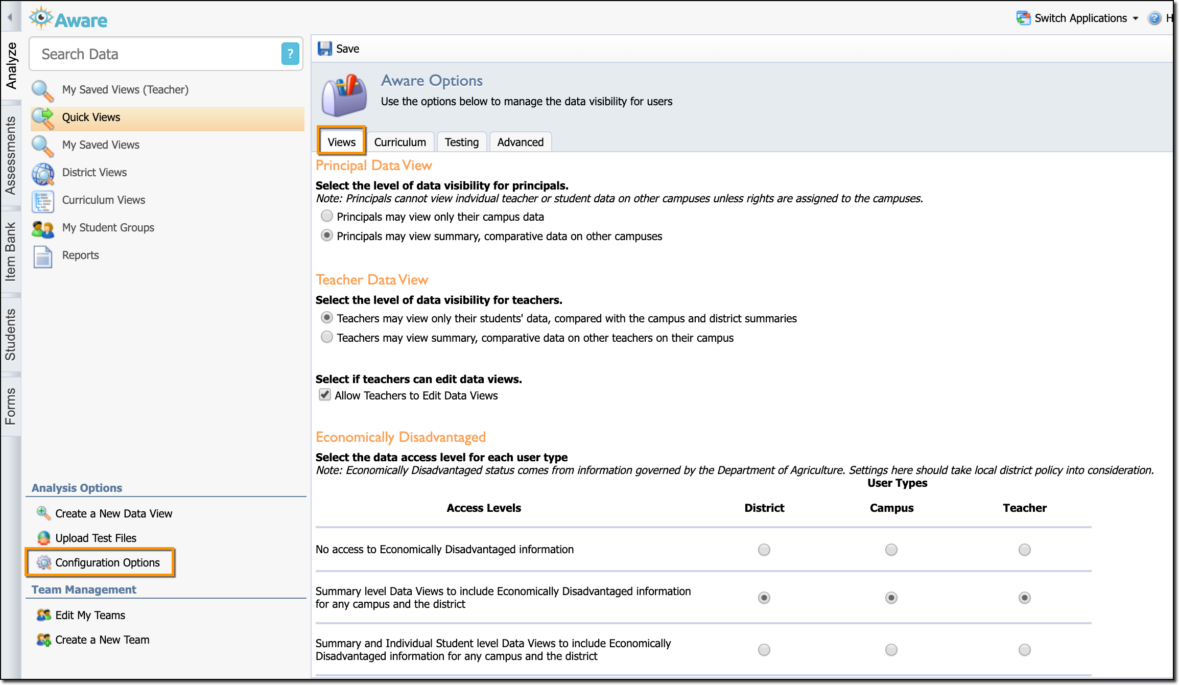This screenshot has height=685, width=1179.
Task: Open My Saved Views (Teacher) entry
Action: pyautogui.click(x=125, y=90)
